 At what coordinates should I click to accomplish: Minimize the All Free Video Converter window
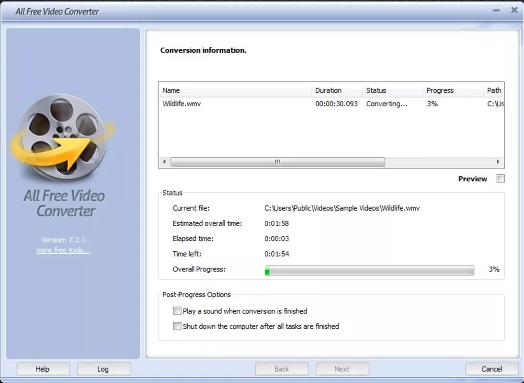(x=496, y=11)
